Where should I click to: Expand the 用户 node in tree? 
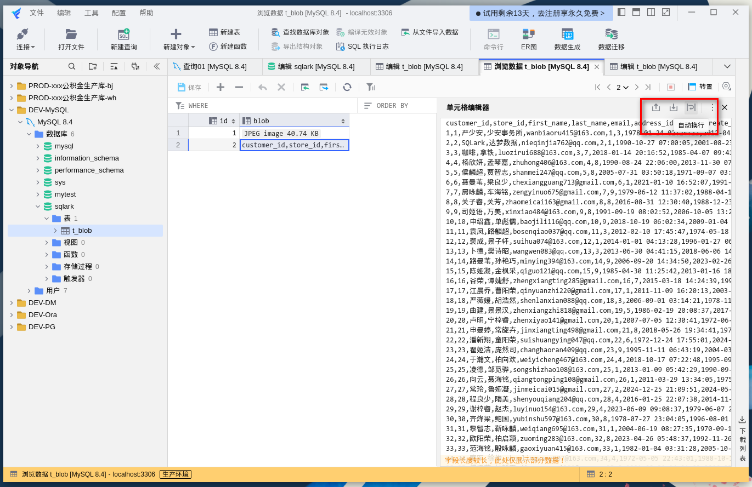29,291
